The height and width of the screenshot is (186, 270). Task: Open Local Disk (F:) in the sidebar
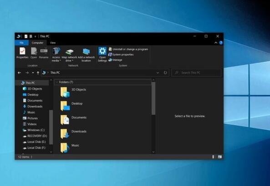(x=34, y=148)
